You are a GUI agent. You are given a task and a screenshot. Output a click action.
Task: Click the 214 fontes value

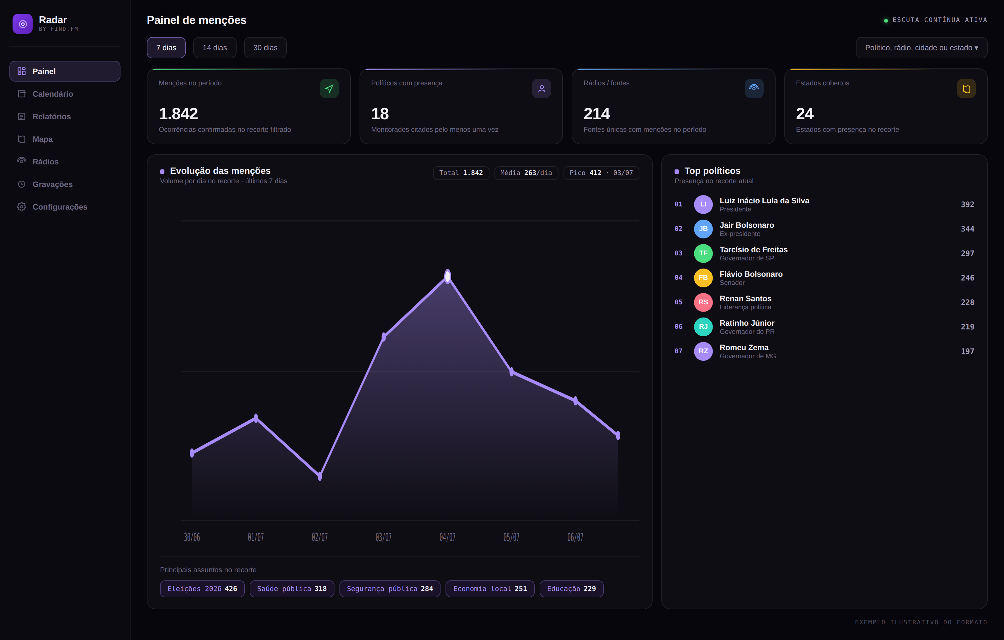(x=597, y=114)
